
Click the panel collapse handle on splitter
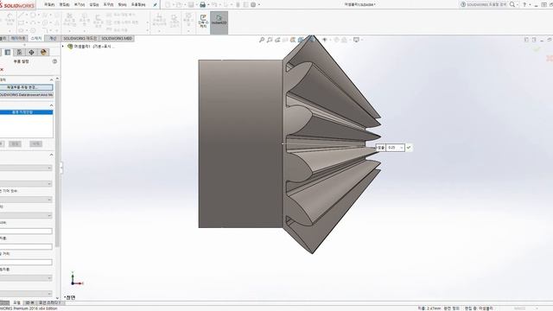[x=61, y=168]
